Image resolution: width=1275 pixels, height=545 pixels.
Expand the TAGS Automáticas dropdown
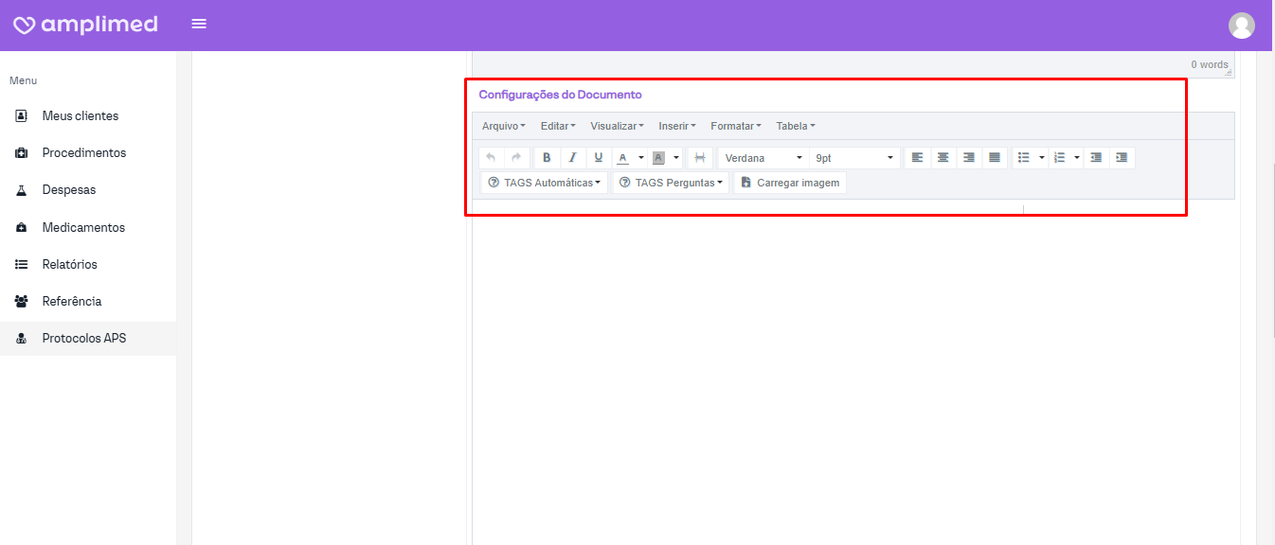tap(545, 183)
